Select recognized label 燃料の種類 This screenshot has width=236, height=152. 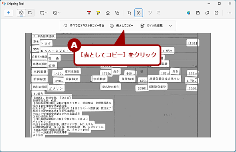(x=40, y=87)
